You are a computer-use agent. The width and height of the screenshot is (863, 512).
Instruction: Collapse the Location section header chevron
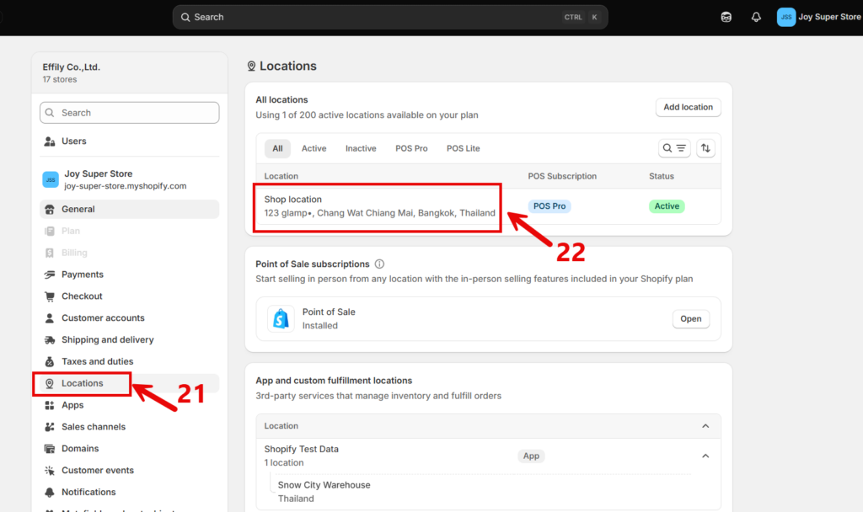[705, 426]
